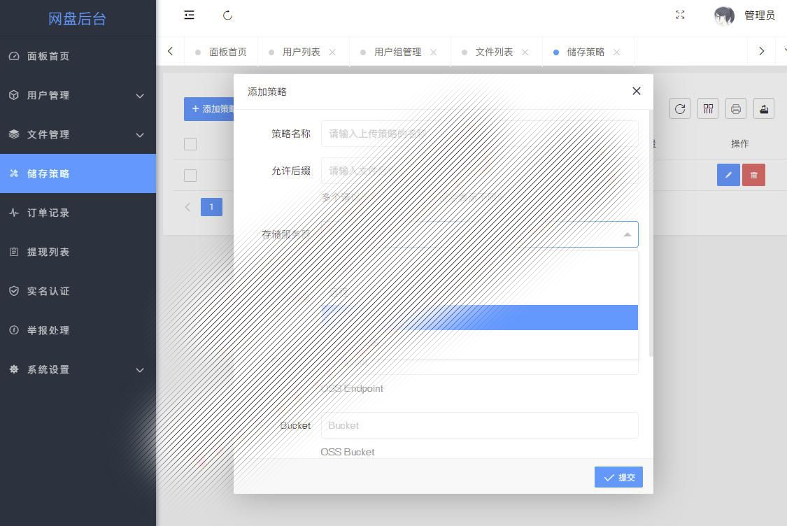Click the page refresh icon in the header
The image size is (787, 526).
(227, 15)
